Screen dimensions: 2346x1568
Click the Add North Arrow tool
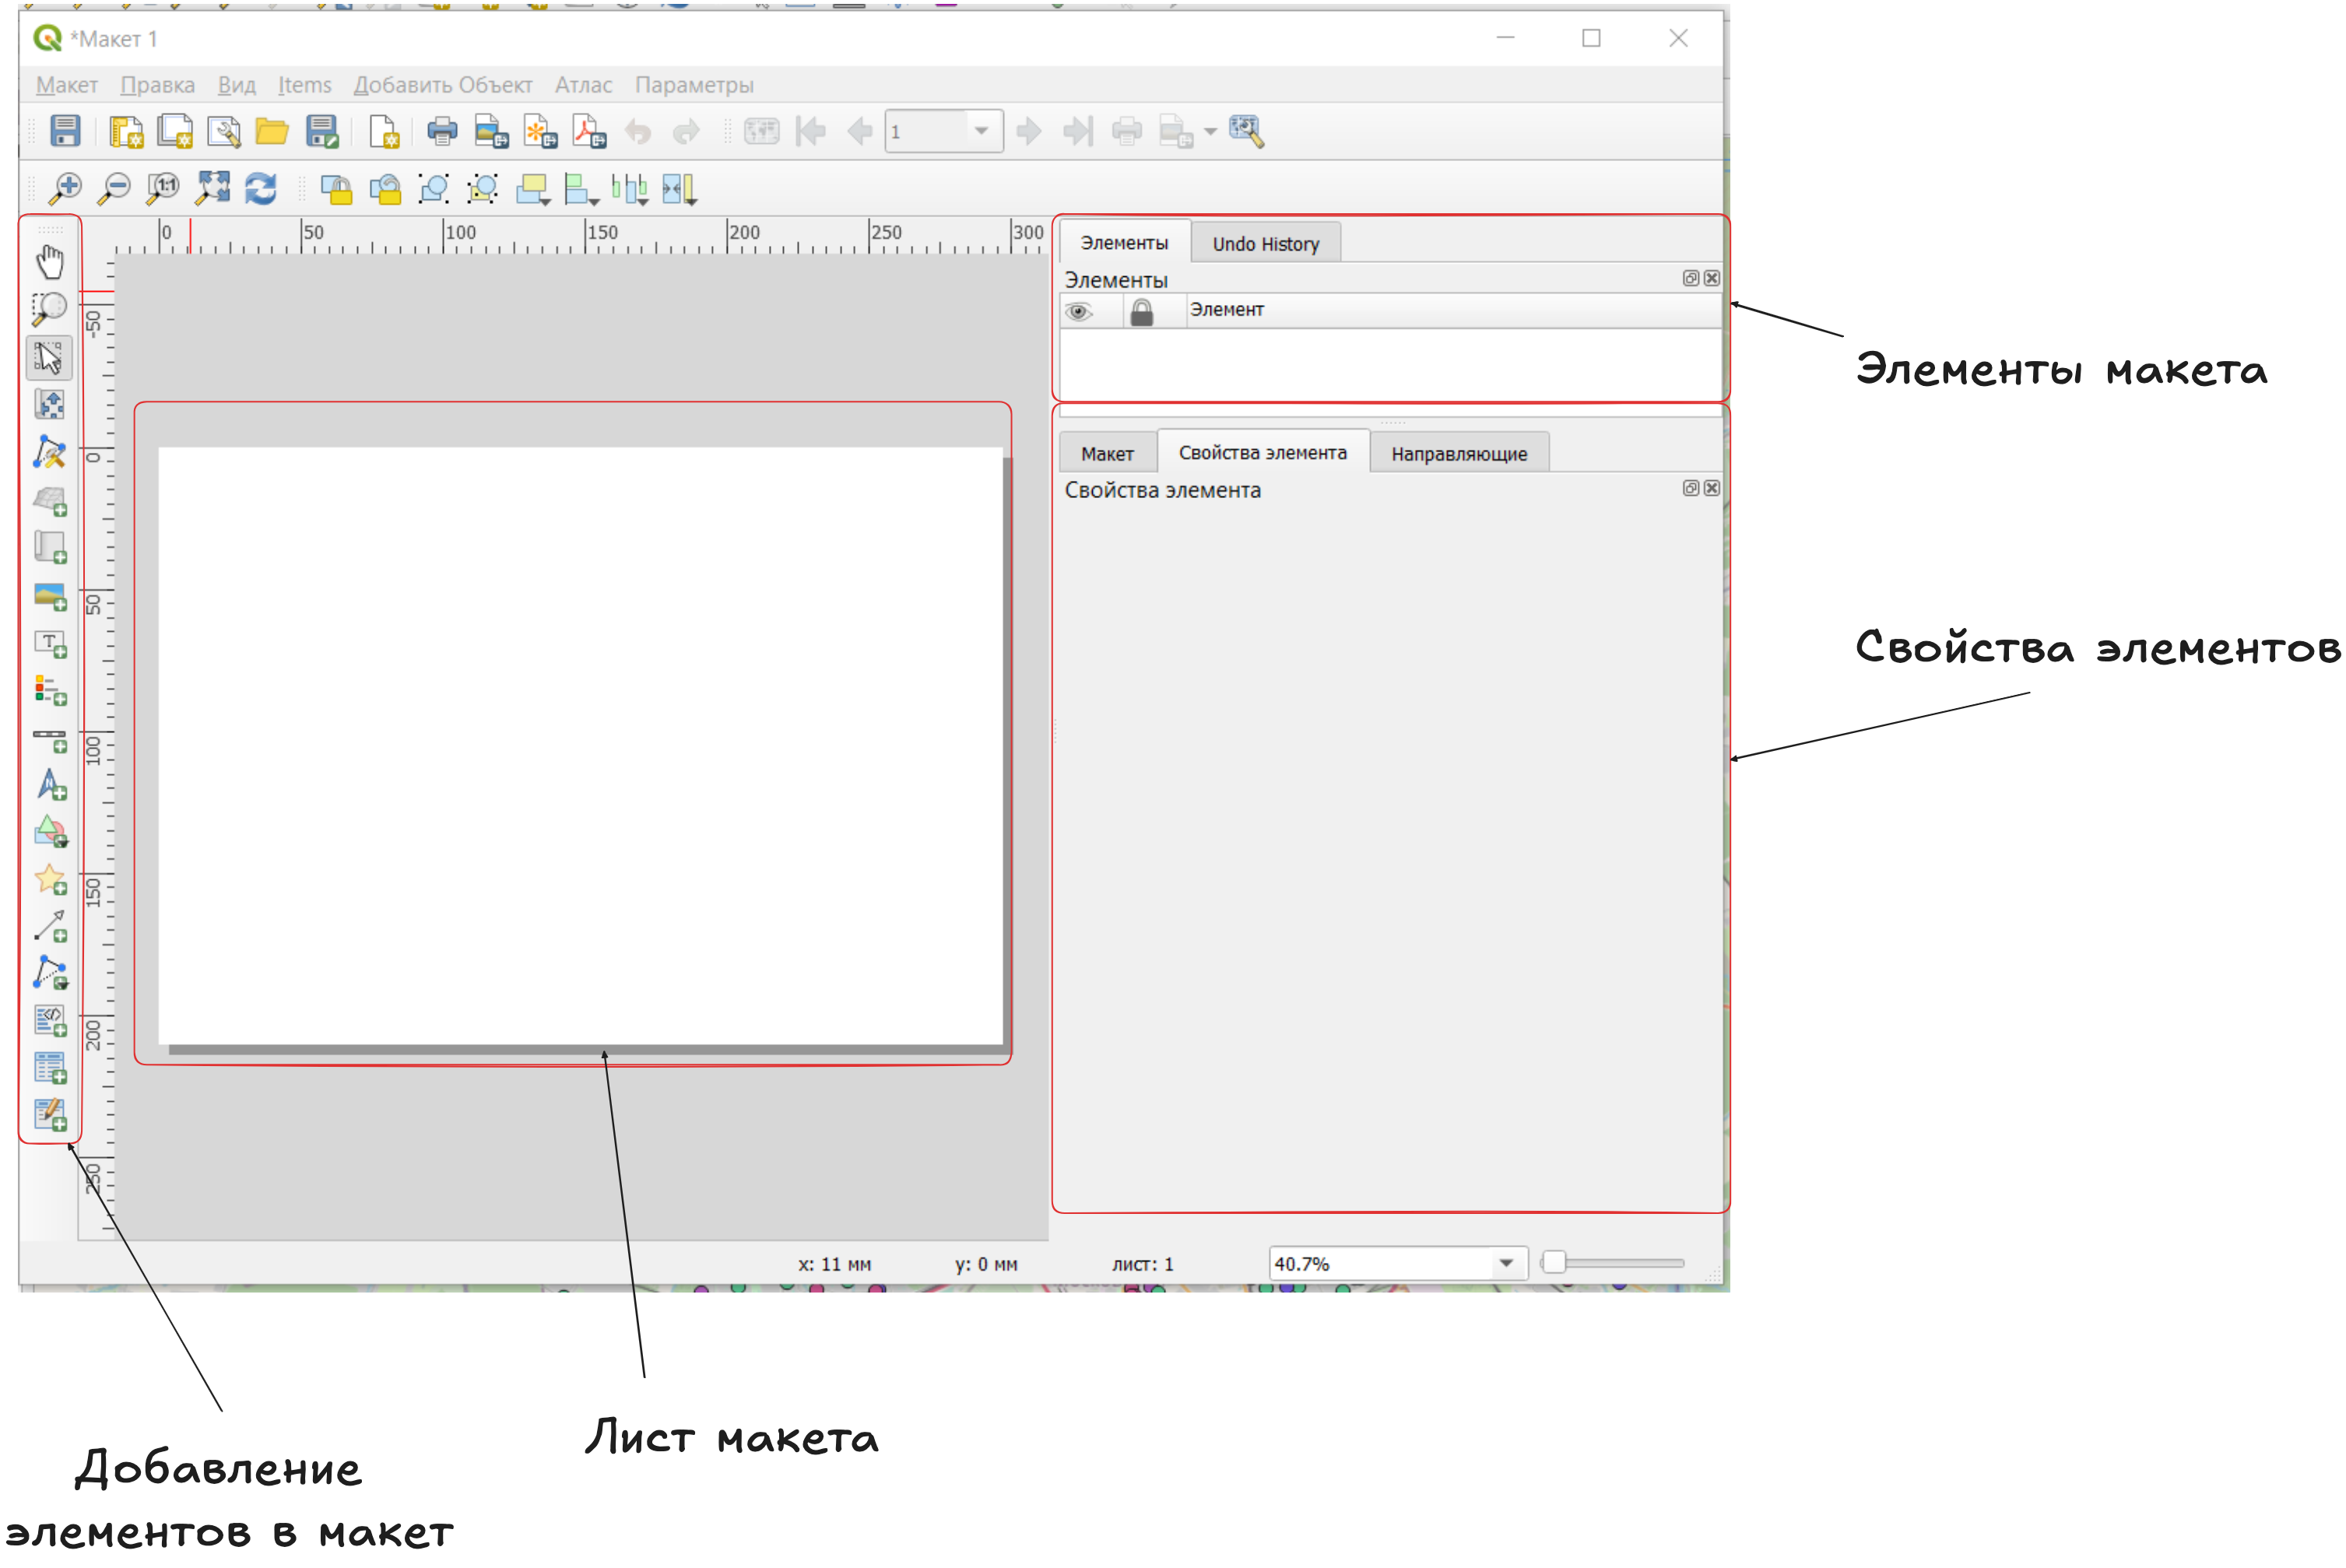(x=49, y=786)
